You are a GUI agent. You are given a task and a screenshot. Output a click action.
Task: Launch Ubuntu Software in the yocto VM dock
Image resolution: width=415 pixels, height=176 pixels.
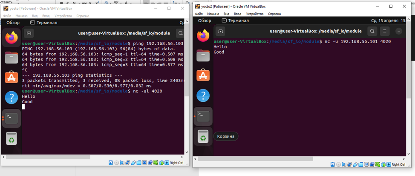[x=11, y=78]
